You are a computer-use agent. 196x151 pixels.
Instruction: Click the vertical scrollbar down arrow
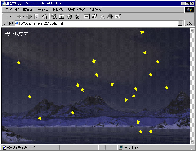tap(192, 142)
